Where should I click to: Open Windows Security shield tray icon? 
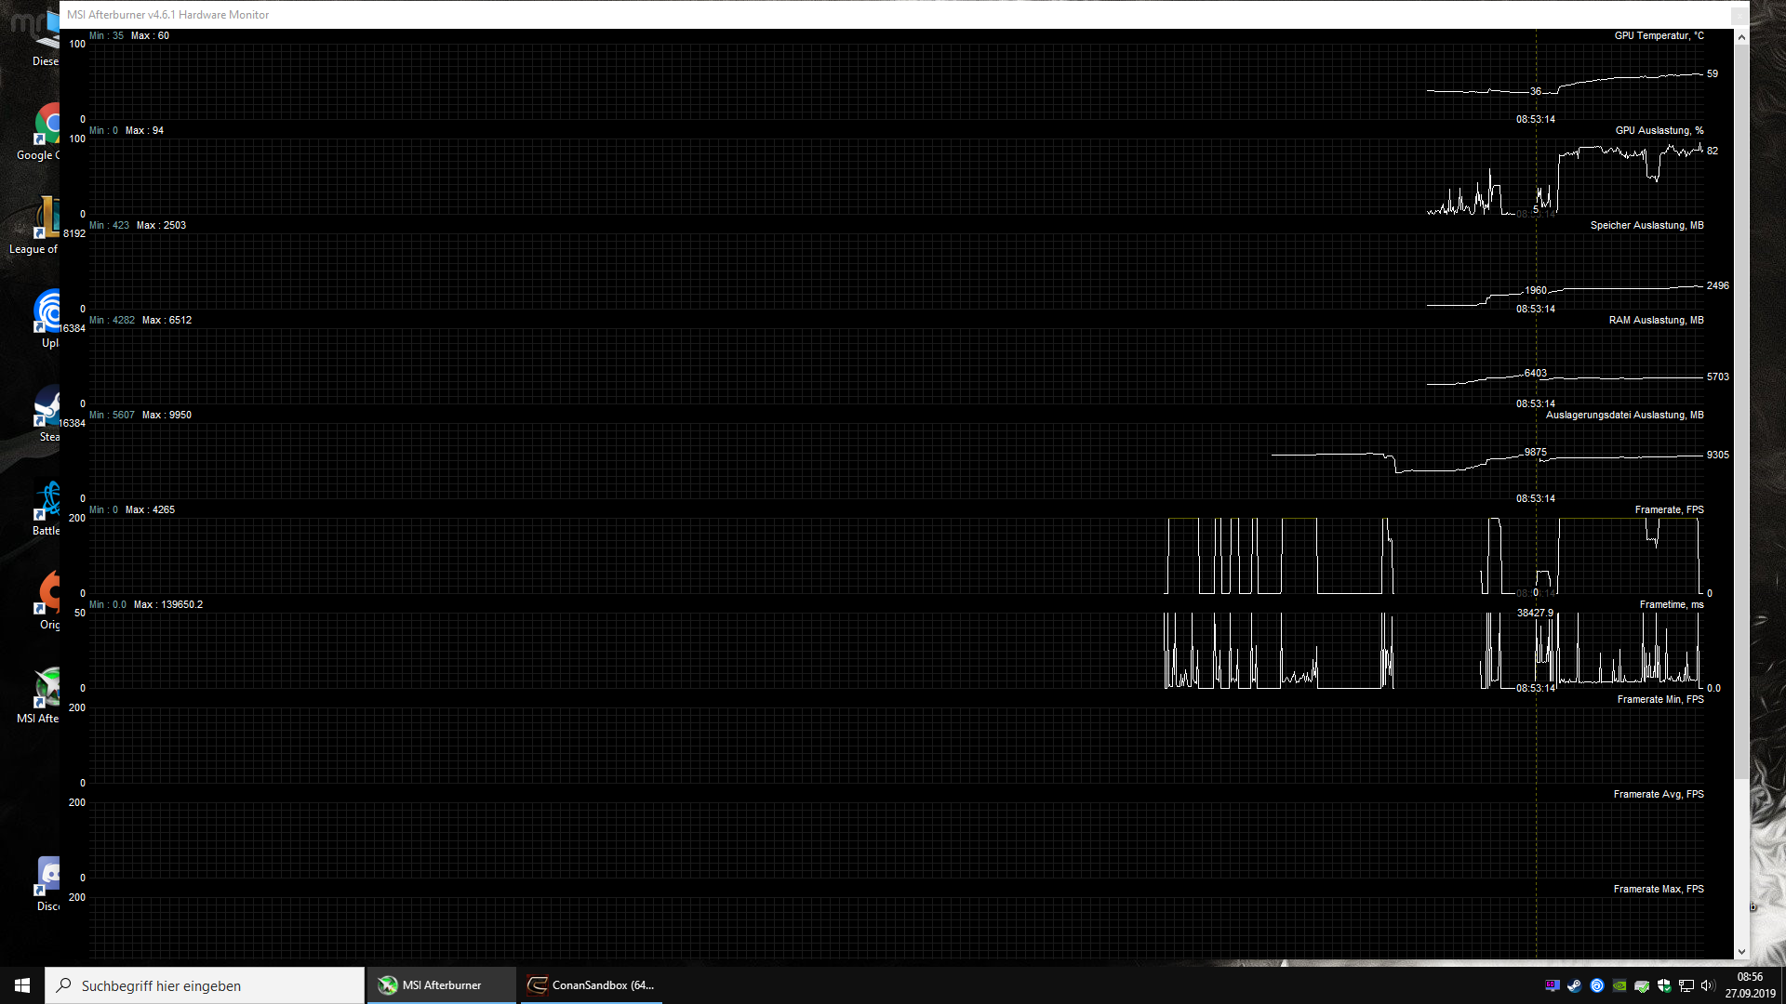tap(1664, 985)
